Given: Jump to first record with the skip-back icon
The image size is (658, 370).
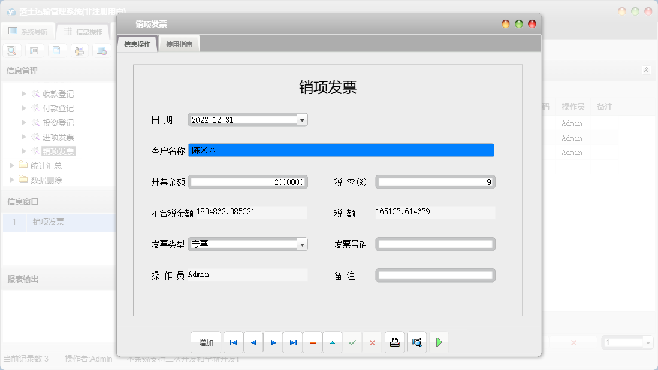Looking at the screenshot, I should coord(233,342).
